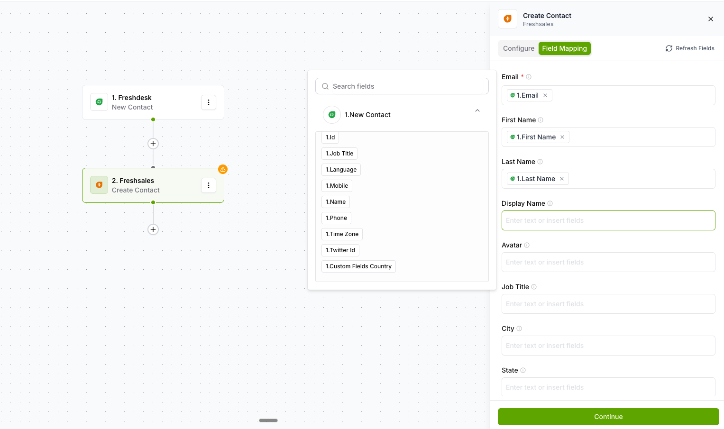
Task: Click the State info icon
Action: (x=523, y=370)
